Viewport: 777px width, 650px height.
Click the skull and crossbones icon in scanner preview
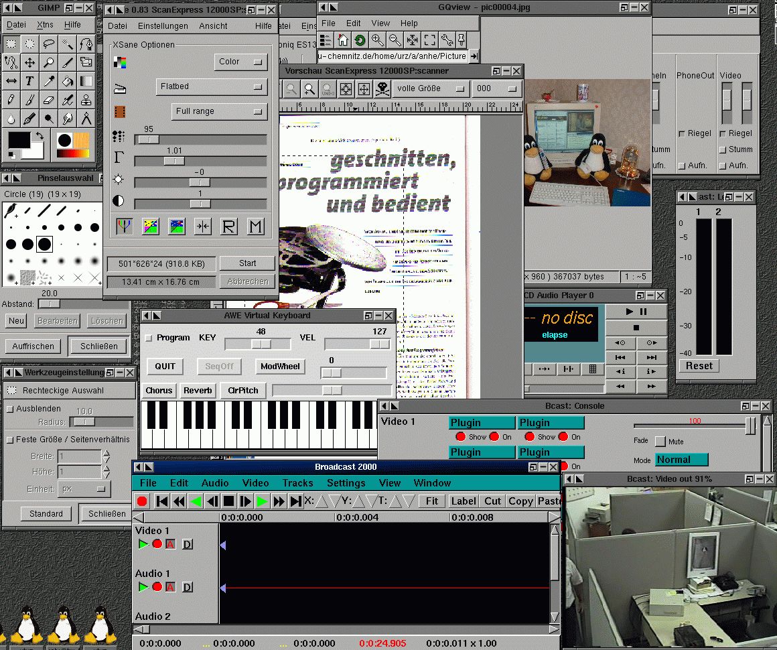tap(382, 88)
